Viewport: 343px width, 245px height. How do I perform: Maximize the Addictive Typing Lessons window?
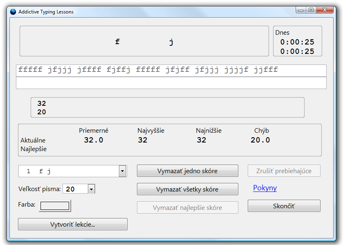click(311, 10)
